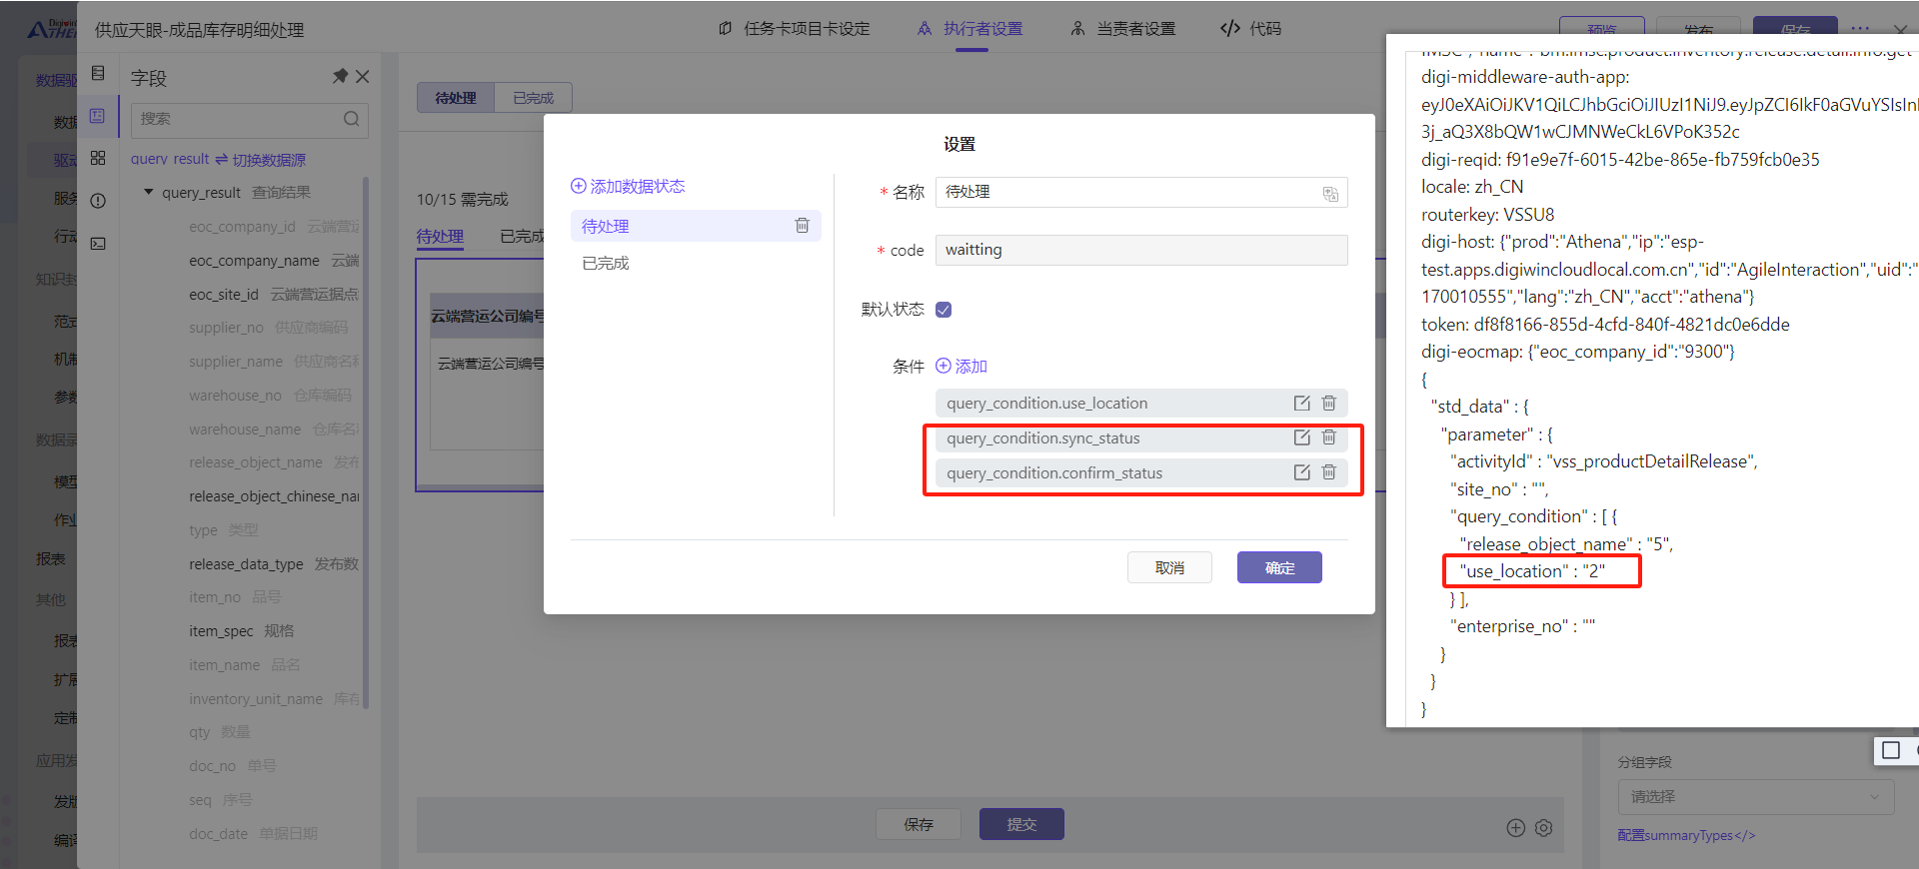Open the document icon in the left sidebar strip
1919x869 pixels.
click(98, 74)
